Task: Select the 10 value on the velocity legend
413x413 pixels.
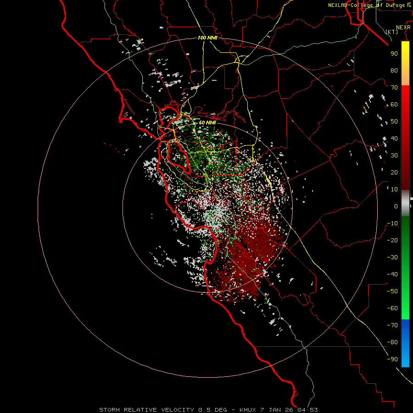Action: [x=394, y=190]
